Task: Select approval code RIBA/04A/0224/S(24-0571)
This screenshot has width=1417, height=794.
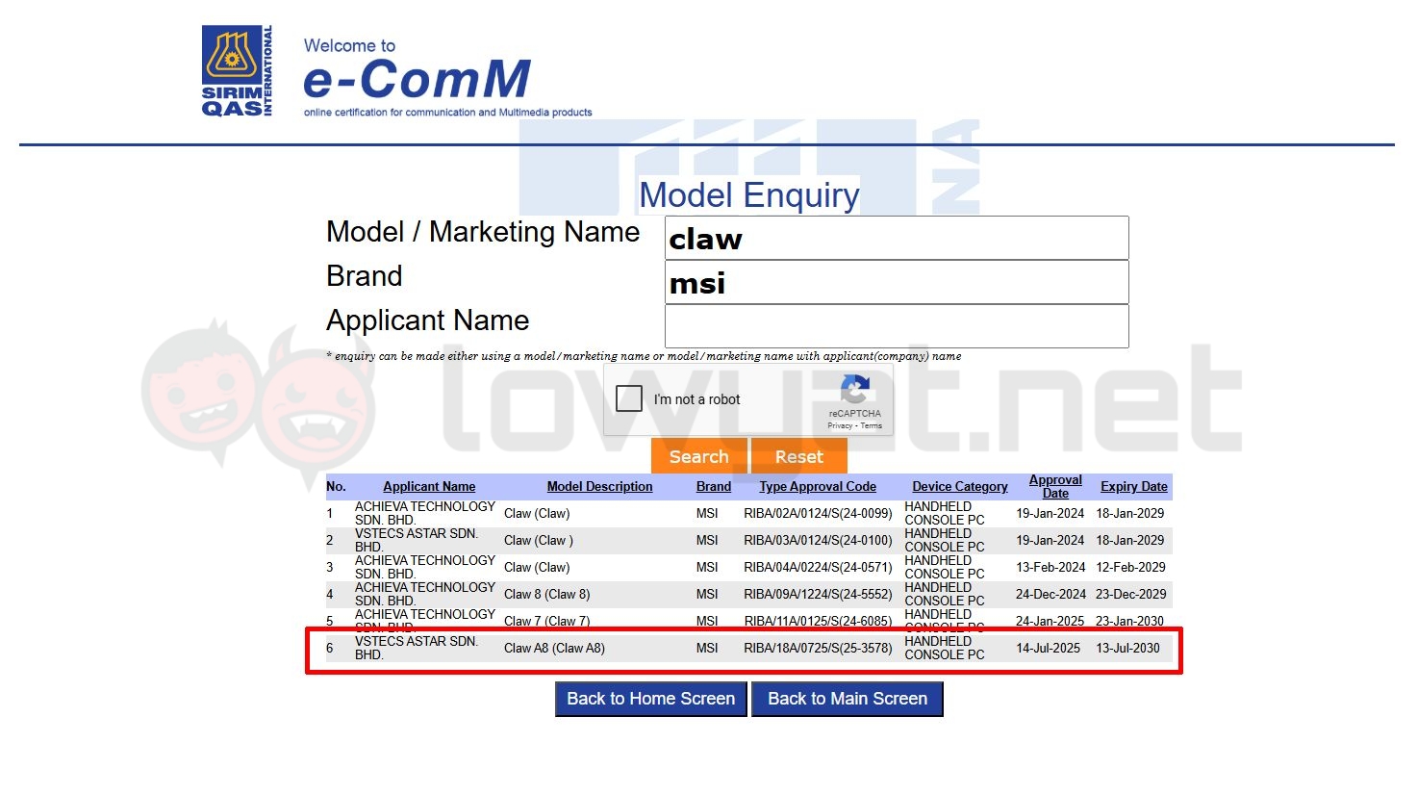Action: pos(818,568)
